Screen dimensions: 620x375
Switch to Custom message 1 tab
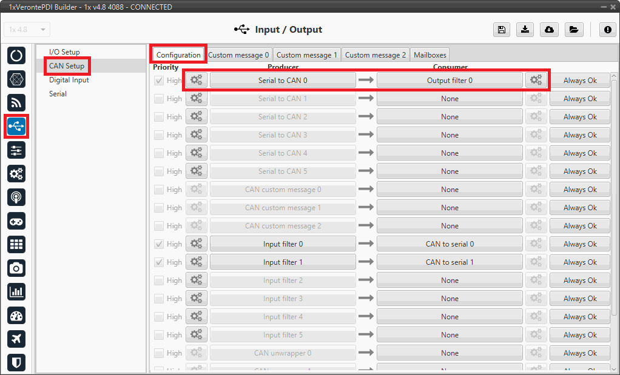click(307, 55)
